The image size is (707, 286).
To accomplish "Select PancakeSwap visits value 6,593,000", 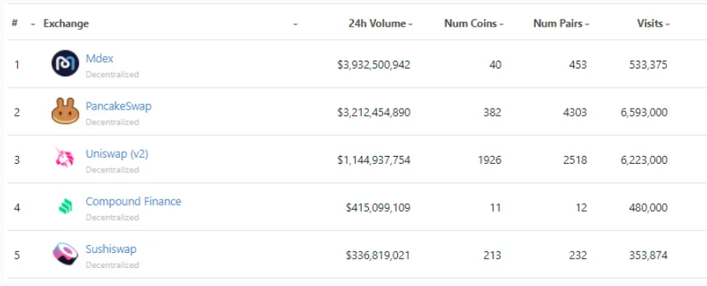I will (644, 113).
